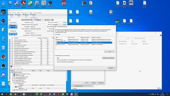
Task: Open Сервис menu in CrystalDiskInfo
Action: tap(19, 13)
